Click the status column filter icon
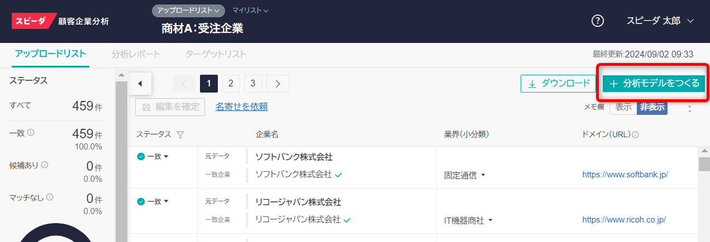The width and height of the screenshot is (710, 242). (180, 134)
